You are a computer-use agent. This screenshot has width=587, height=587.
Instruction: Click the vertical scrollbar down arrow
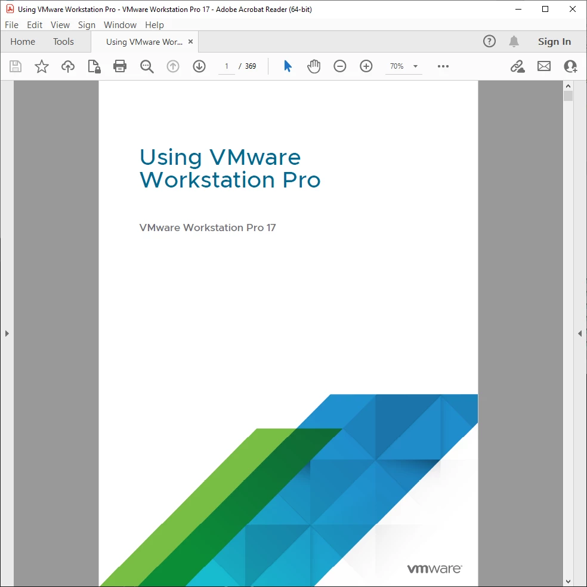tap(568, 582)
